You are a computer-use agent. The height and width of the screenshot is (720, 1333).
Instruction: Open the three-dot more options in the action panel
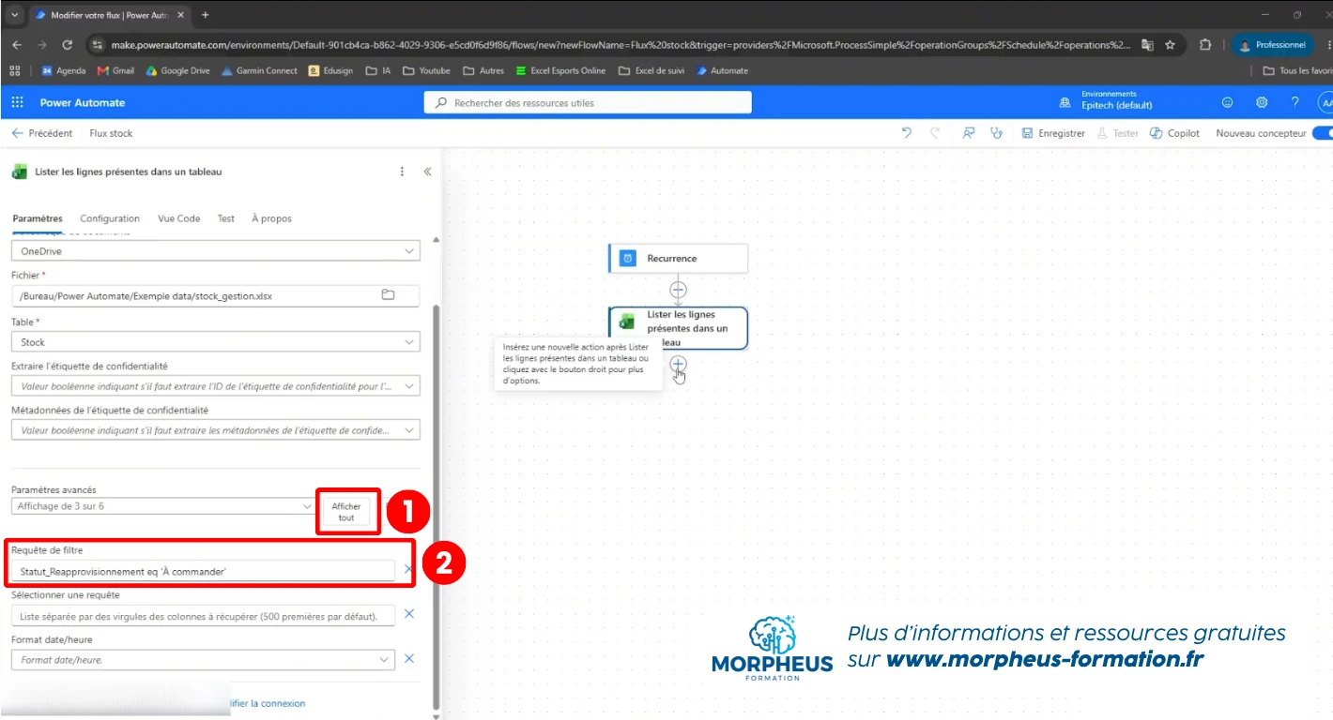[x=403, y=172]
